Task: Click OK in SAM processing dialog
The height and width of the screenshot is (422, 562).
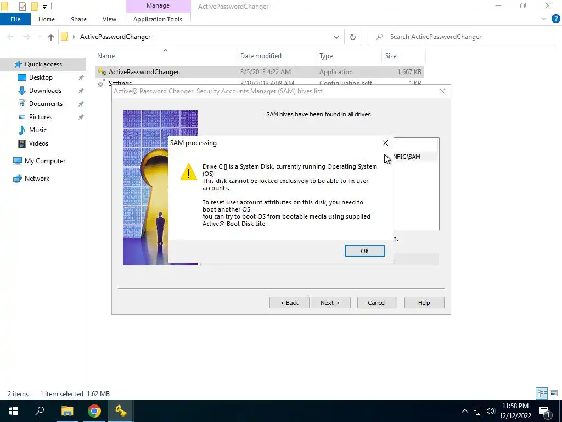Action: tap(364, 251)
